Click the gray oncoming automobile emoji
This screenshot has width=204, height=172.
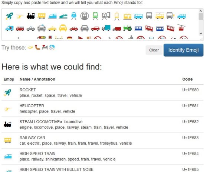tap(85, 28)
